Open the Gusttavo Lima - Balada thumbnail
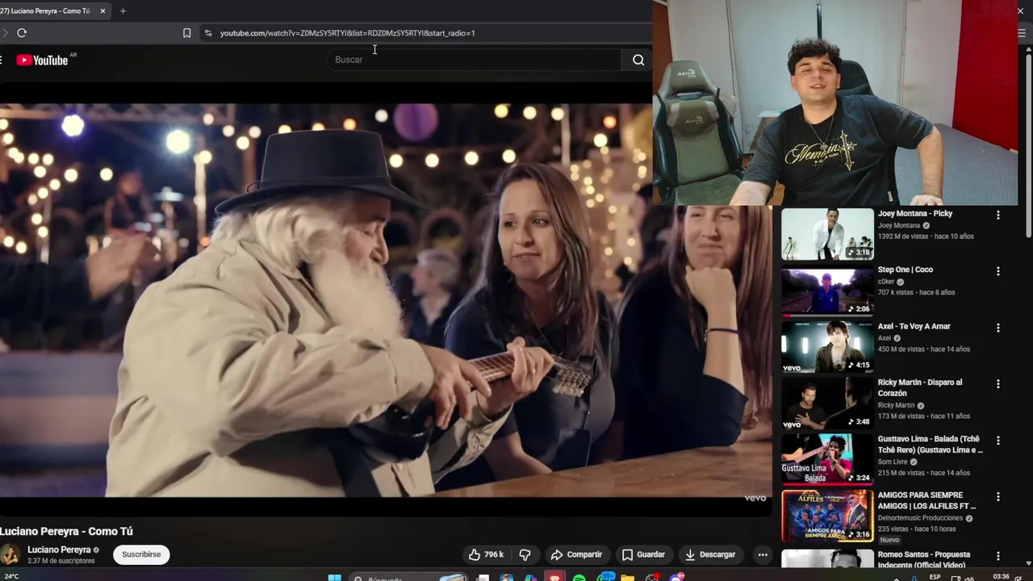 coord(827,459)
